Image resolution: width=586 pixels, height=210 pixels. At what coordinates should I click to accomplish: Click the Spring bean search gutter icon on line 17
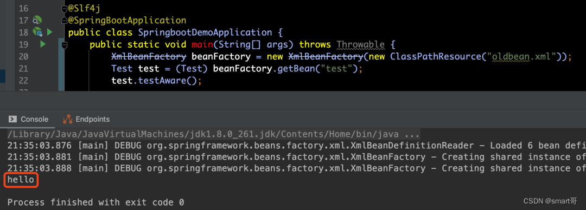coord(37,20)
